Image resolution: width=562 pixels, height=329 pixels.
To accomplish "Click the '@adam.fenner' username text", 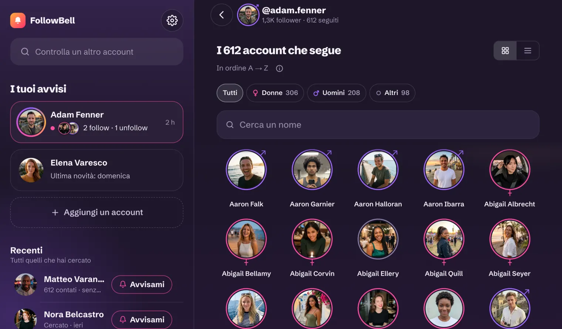I will click(x=294, y=10).
